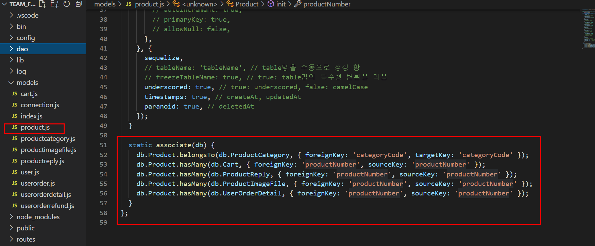This screenshot has height=246, width=595.
Task: Click the minimap code overview
Action: pos(589,29)
